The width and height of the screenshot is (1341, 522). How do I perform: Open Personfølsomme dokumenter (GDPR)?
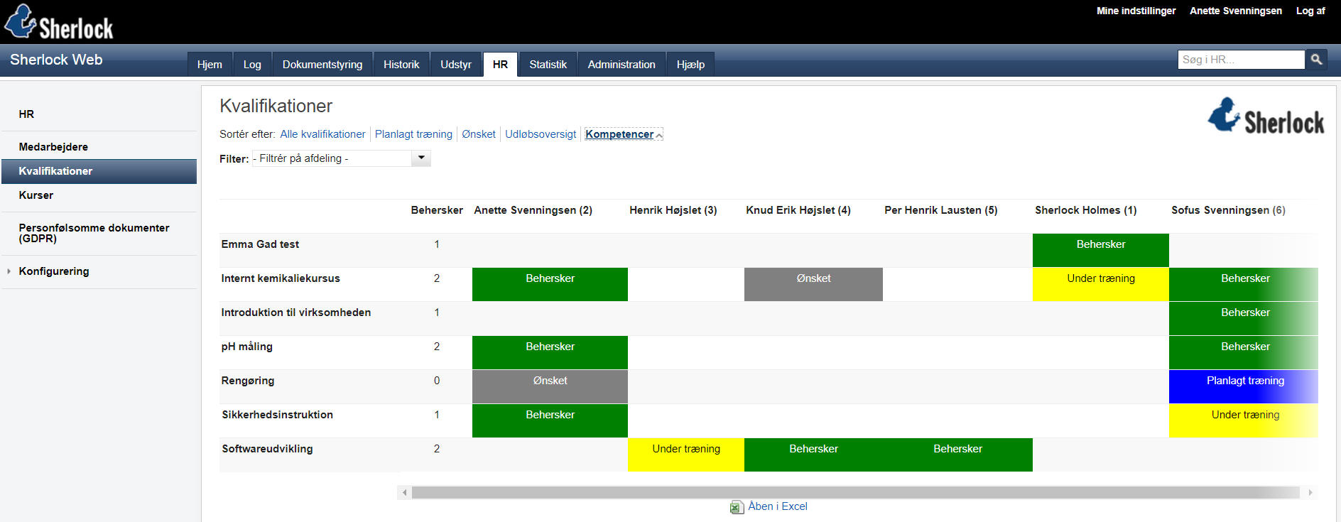click(x=94, y=233)
